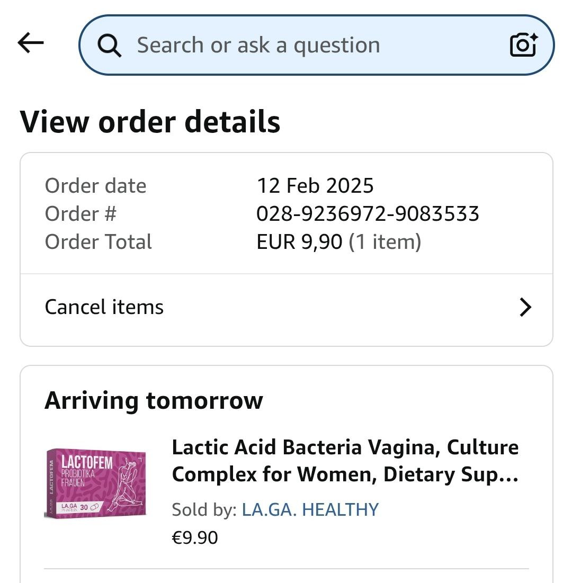Select order number 028-9236972-9083533
The image size is (572, 583).
[368, 214]
